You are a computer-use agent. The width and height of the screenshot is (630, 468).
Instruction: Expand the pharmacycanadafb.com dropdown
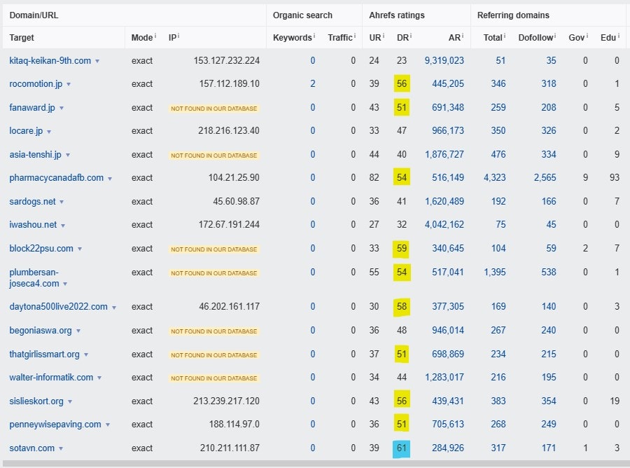(x=110, y=179)
